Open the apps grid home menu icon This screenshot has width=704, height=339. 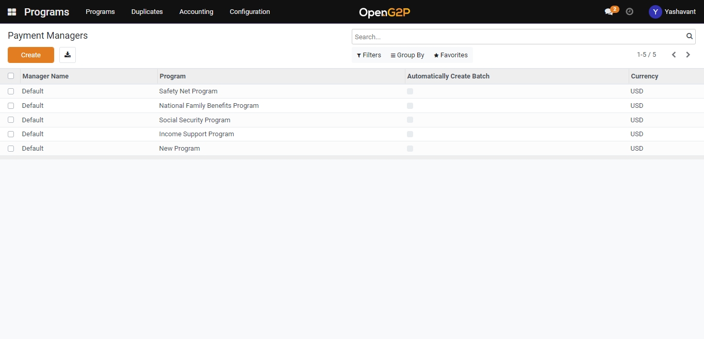click(11, 12)
